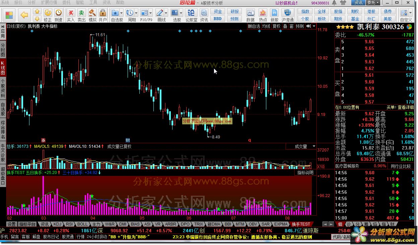Switch to the BOLL indicator tab

click(82, 224)
